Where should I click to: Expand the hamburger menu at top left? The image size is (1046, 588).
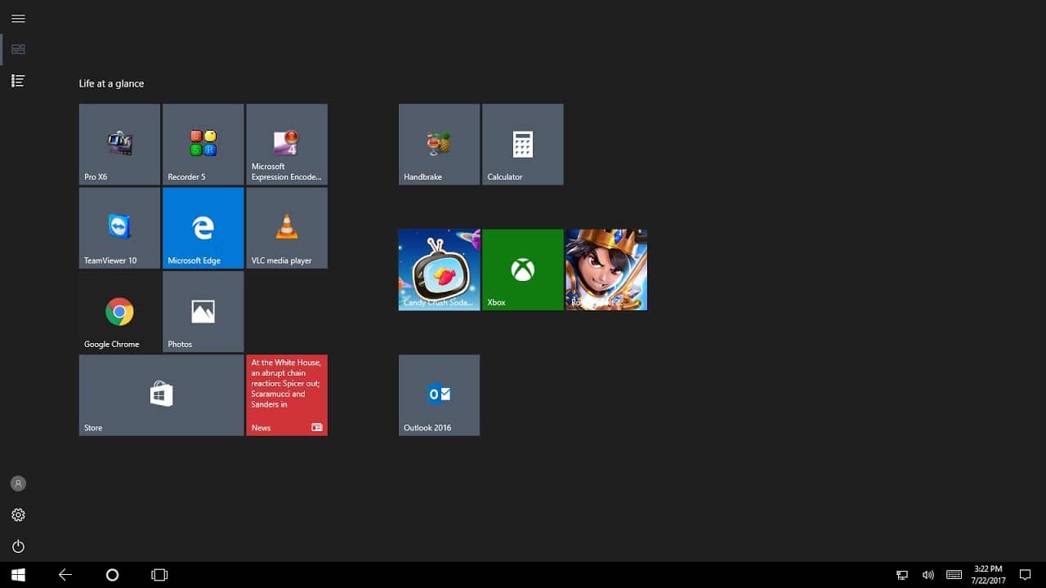pyautogui.click(x=18, y=18)
